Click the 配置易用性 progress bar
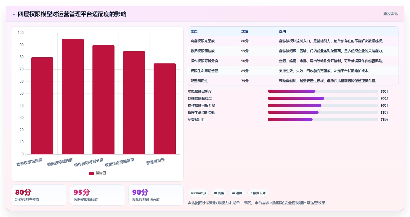 [x=323, y=119]
